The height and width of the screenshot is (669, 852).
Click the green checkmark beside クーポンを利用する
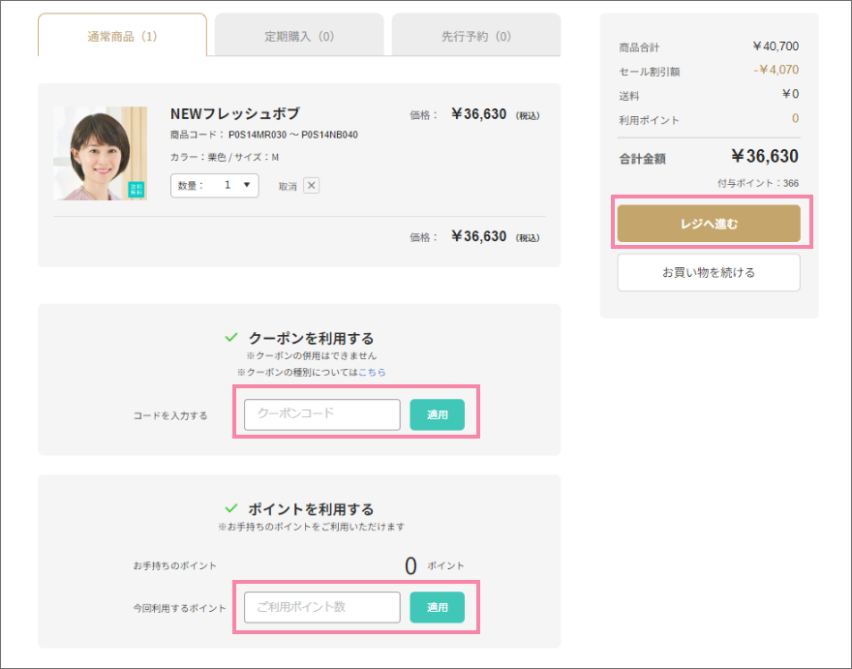coord(228,338)
